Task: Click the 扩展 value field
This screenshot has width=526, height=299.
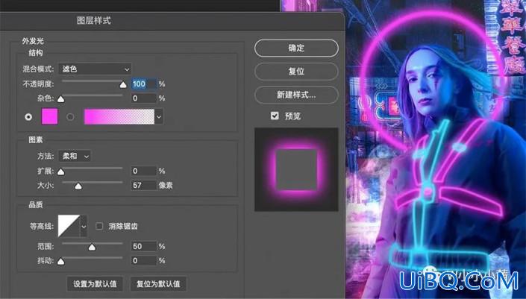Action: [x=144, y=171]
